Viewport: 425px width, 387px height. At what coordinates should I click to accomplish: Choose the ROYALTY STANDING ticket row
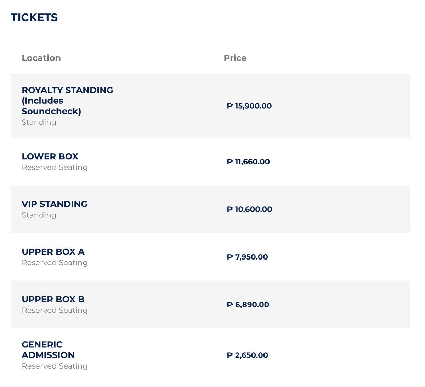tap(210, 106)
